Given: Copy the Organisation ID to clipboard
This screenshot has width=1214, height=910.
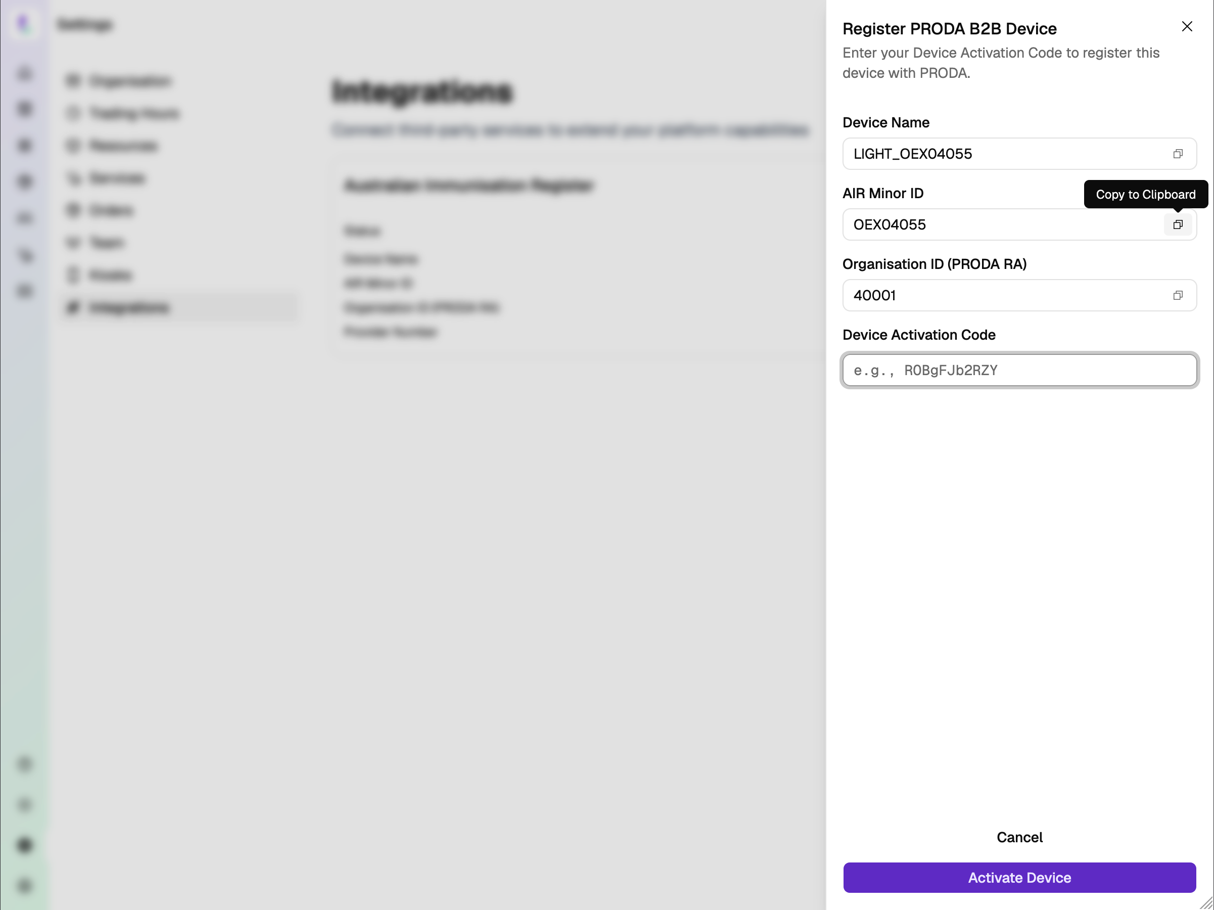Looking at the screenshot, I should point(1178,295).
